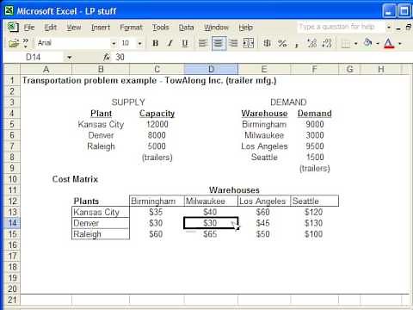This screenshot has height=310, width=413.
Task: Open the Tools menu
Action: click(161, 28)
